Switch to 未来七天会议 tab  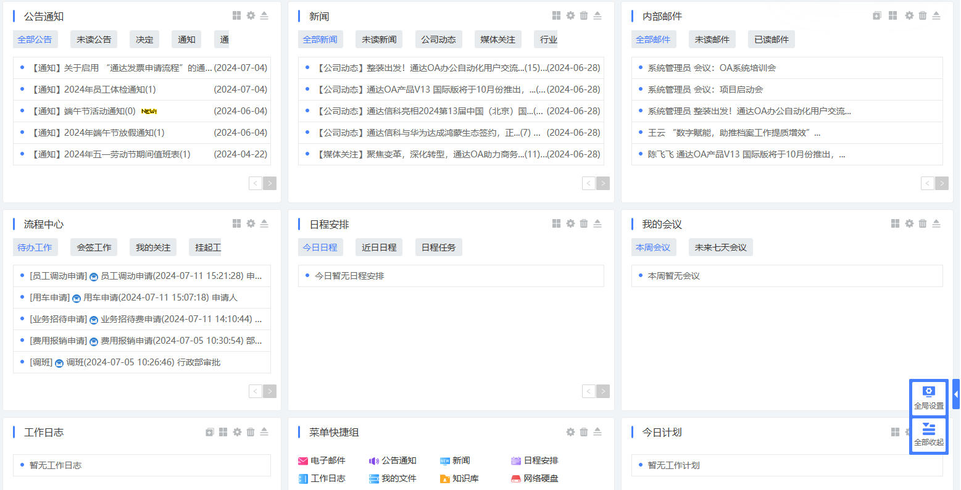click(720, 247)
